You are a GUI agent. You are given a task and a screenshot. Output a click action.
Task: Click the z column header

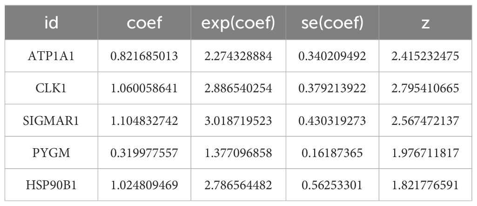tap(425, 23)
